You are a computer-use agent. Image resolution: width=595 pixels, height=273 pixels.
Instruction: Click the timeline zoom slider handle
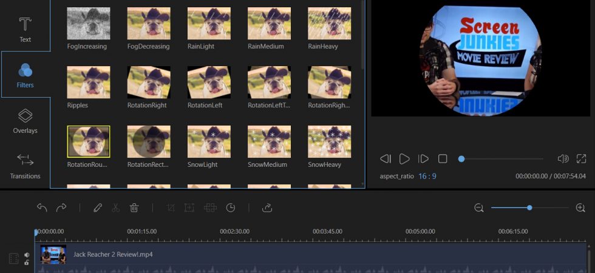click(x=529, y=207)
